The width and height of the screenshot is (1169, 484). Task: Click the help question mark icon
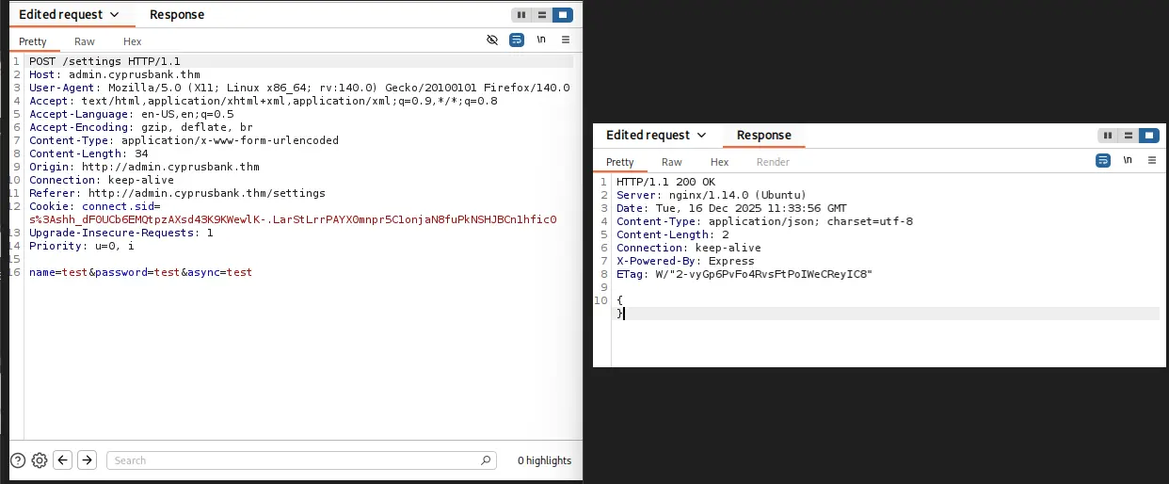tap(18, 460)
